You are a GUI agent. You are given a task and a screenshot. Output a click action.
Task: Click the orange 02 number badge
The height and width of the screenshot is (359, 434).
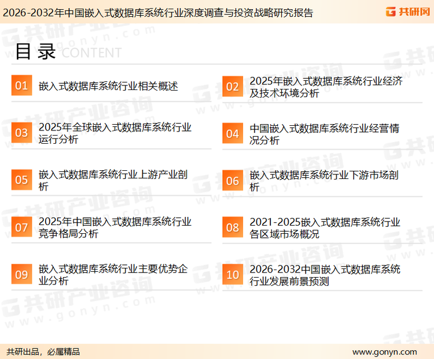(233, 87)
